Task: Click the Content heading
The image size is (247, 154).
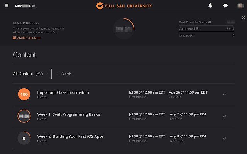Action: pyautogui.click(x=24, y=55)
